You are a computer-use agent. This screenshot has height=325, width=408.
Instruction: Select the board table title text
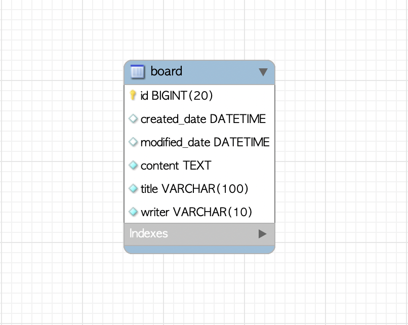pos(166,71)
